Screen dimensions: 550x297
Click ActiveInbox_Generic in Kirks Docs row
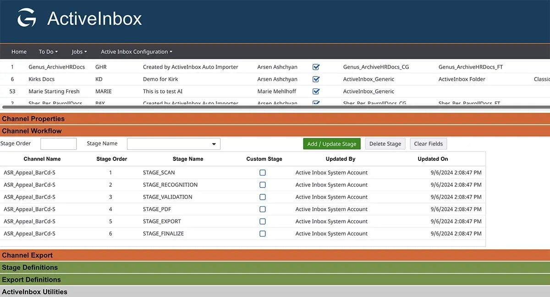368,79
